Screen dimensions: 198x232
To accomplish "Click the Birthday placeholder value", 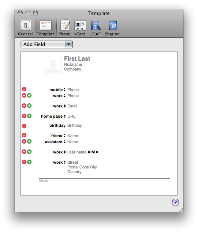I will [75, 125].
